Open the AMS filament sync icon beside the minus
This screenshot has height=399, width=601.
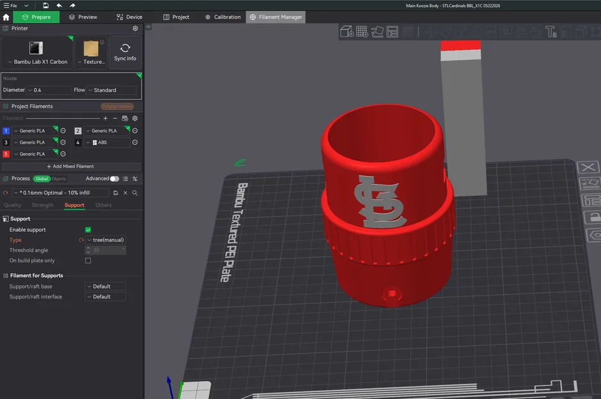[x=125, y=118]
